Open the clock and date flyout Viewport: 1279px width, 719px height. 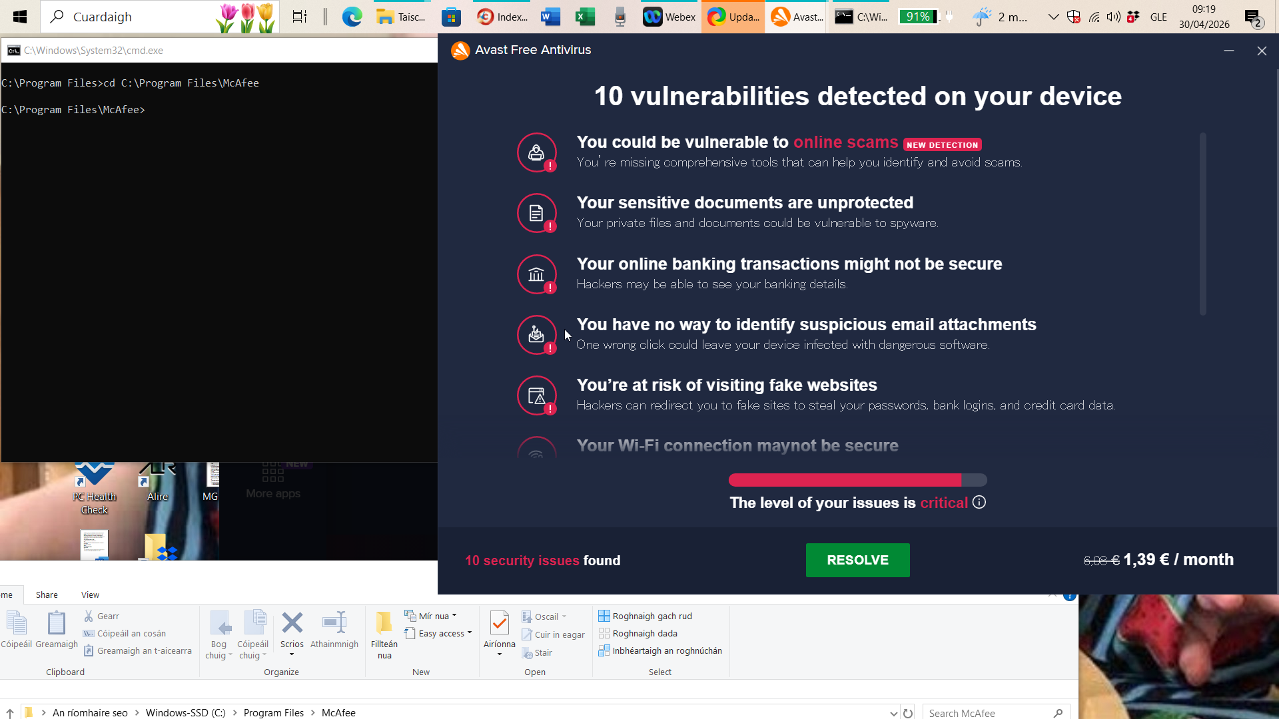(x=1204, y=17)
